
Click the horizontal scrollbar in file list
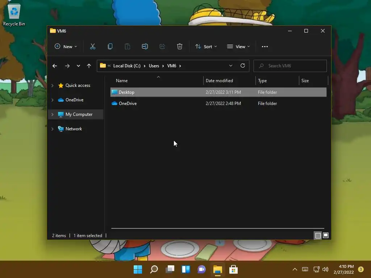coord(217,228)
